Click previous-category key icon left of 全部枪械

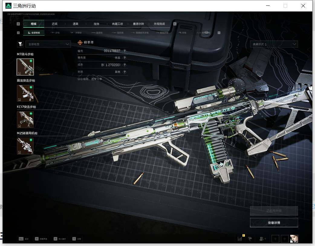click(x=18, y=33)
